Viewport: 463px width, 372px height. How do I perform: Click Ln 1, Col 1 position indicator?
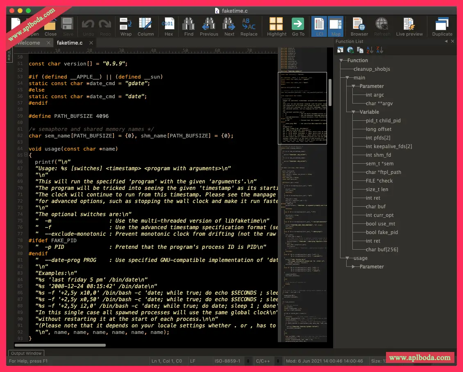(x=166, y=361)
